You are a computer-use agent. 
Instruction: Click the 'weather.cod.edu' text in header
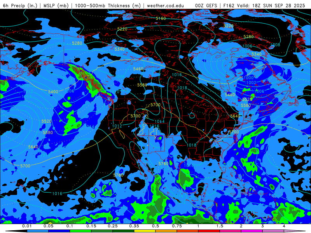pos(166,5)
